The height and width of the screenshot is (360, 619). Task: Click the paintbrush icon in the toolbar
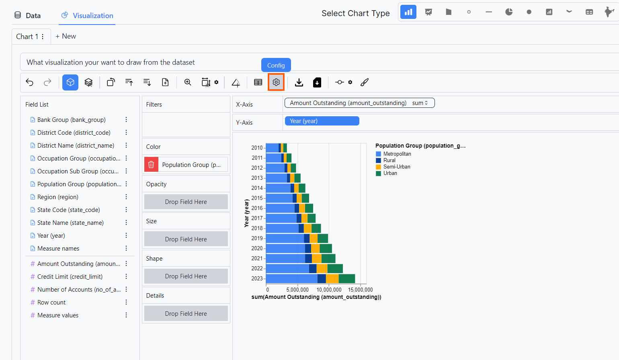point(365,82)
